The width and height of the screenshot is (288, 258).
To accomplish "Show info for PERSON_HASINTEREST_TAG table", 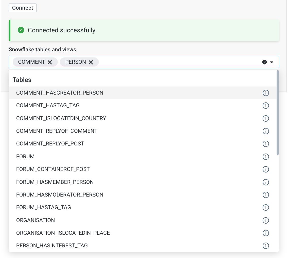I will [x=265, y=246].
